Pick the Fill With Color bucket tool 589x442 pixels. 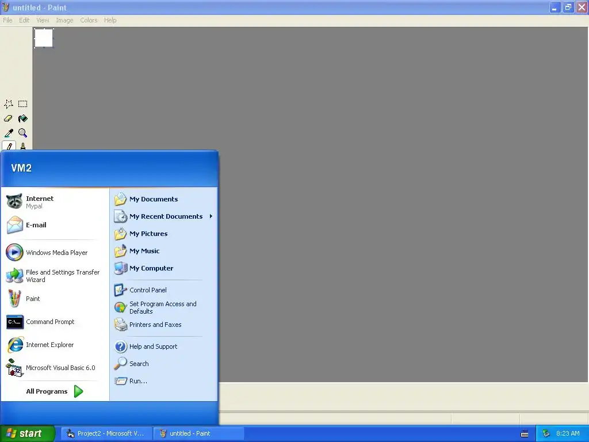coord(22,119)
